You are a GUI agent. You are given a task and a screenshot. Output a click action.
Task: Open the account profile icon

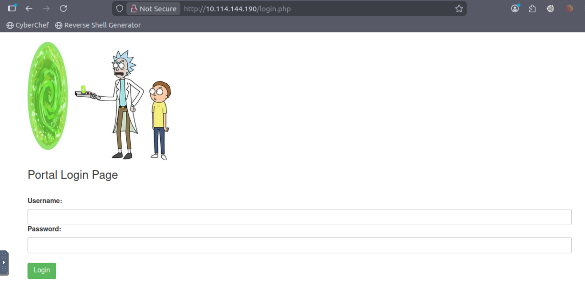515,8
